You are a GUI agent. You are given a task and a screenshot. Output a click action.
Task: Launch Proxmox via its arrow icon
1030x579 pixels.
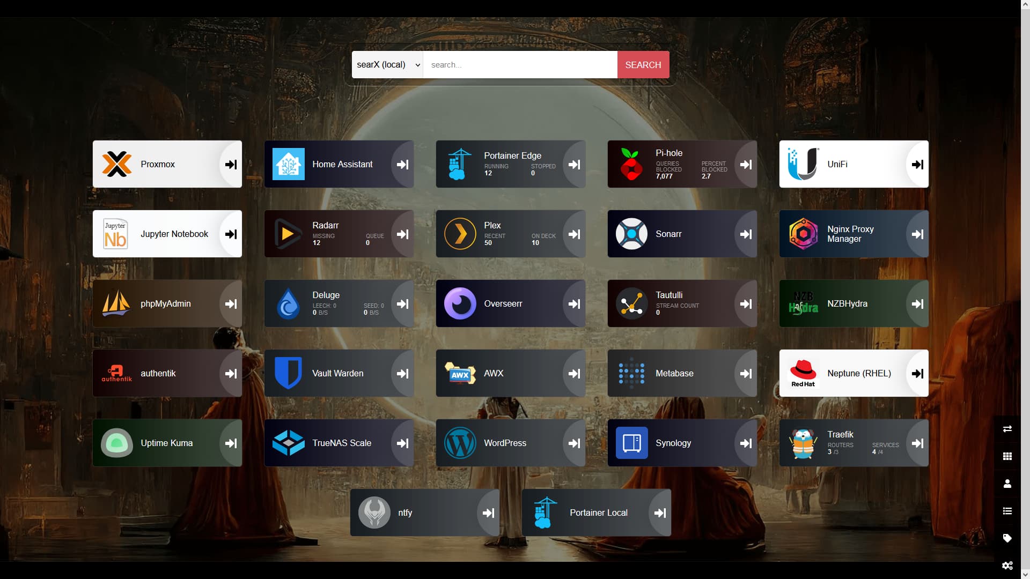coord(231,164)
